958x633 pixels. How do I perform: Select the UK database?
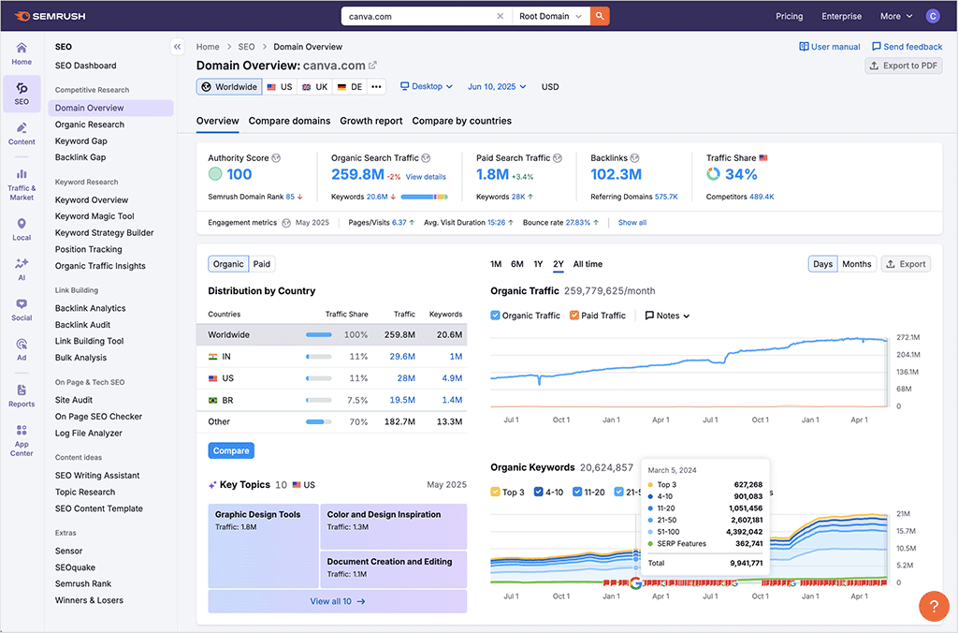tap(315, 87)
